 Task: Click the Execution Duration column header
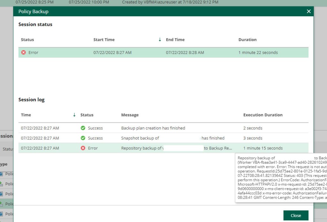coord(263,115)
